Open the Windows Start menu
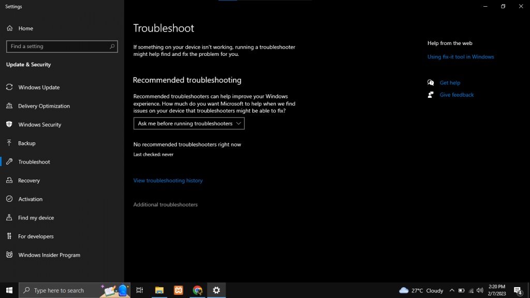The height and width of the screenshot is (298, 530). click(9, 290)
